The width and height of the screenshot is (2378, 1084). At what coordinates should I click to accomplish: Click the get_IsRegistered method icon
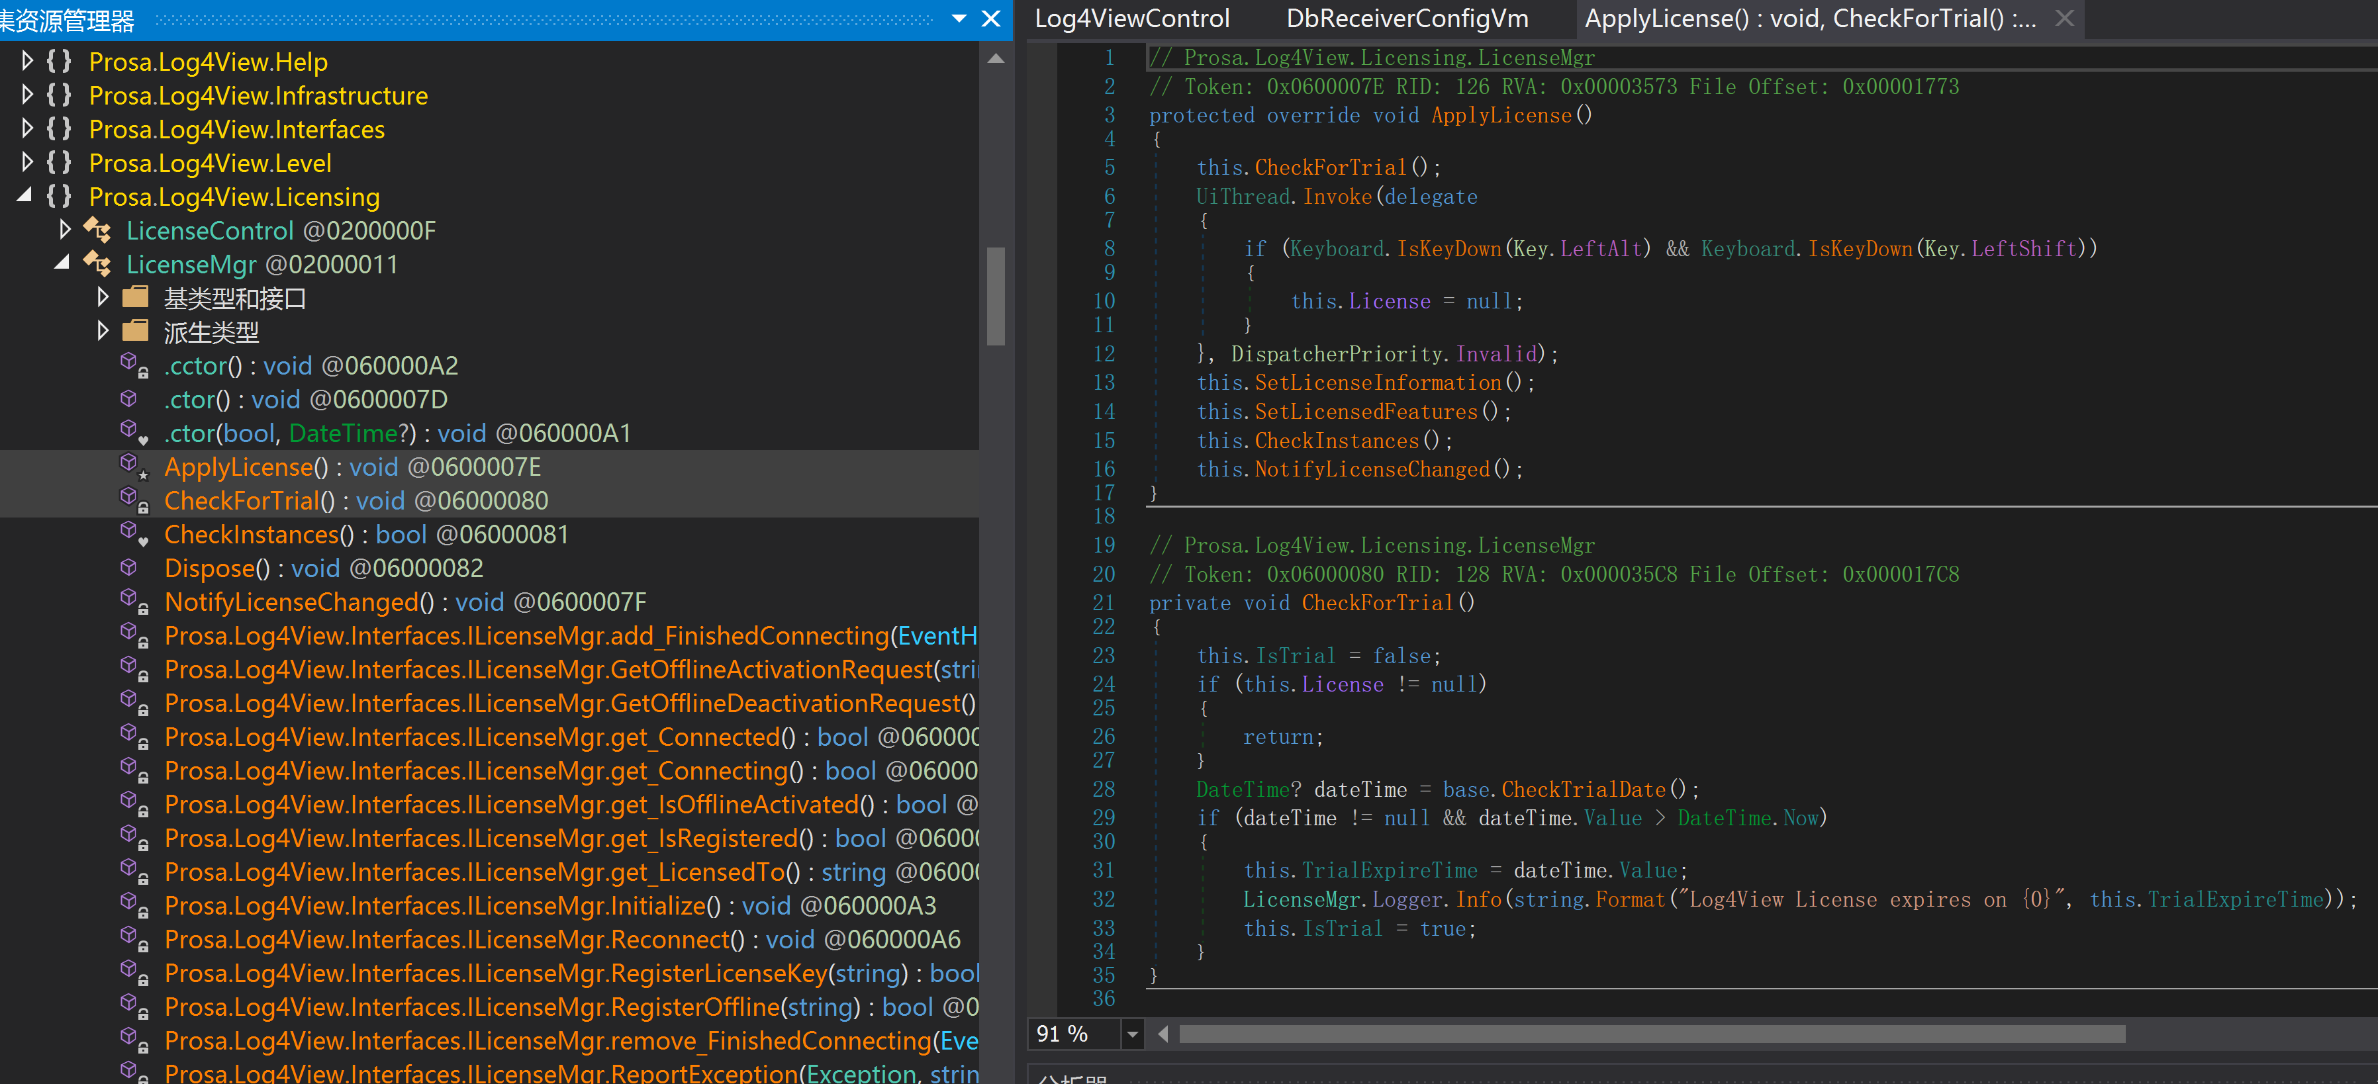pyautogui.click(x=134, y=836)
